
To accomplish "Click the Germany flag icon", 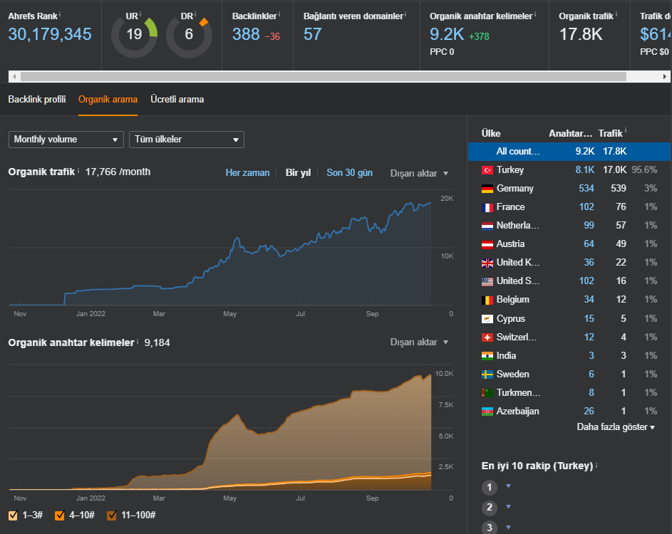I will point(487,189).
